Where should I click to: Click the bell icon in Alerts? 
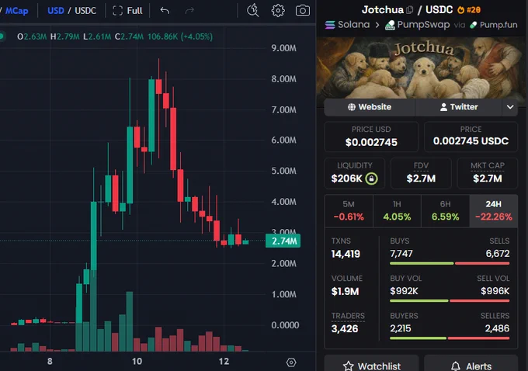pyautogui.click(x=456, y=366)
